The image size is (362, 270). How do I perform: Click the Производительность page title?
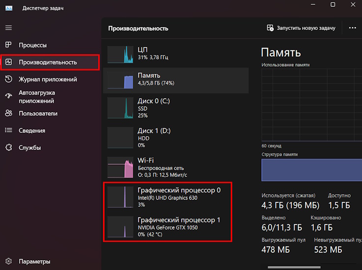tap(138, 28)
